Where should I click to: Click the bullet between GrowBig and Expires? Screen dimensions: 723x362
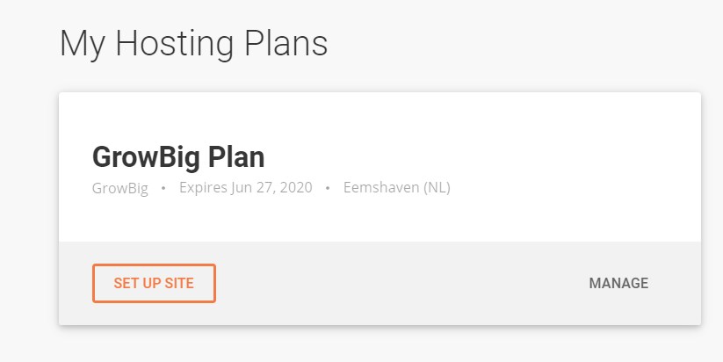pyautogui.click(x=163, y=188)
